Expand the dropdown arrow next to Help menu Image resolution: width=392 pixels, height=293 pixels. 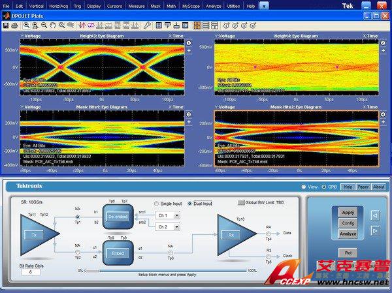point(263,5)
